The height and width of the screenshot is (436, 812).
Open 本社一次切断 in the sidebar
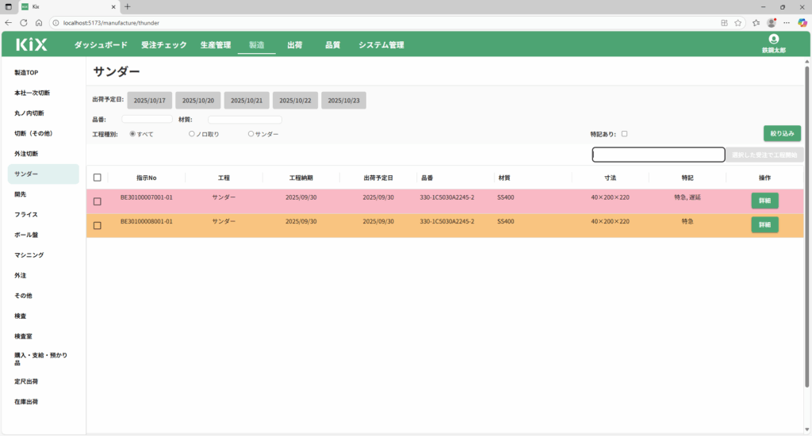click(x=32, y=93)
